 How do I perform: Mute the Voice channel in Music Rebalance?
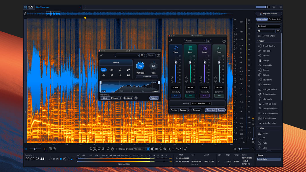(172, 78)
